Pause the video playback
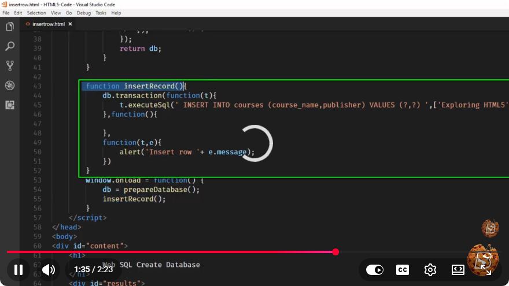Image resolution: width=509 pixels, height=286 pixels. 19,269
